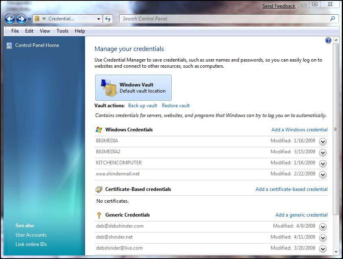Click Restore vault link
The image size is (343, 259).
176,106
